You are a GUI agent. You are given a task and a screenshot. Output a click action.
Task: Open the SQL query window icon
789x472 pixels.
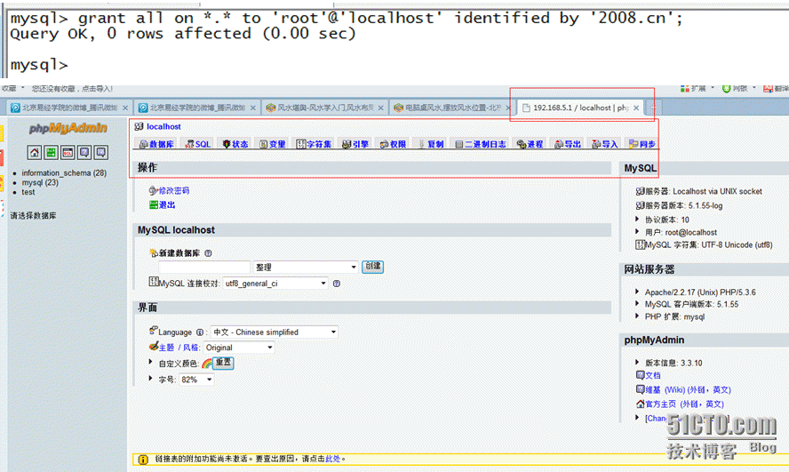(x=68, y=152)
